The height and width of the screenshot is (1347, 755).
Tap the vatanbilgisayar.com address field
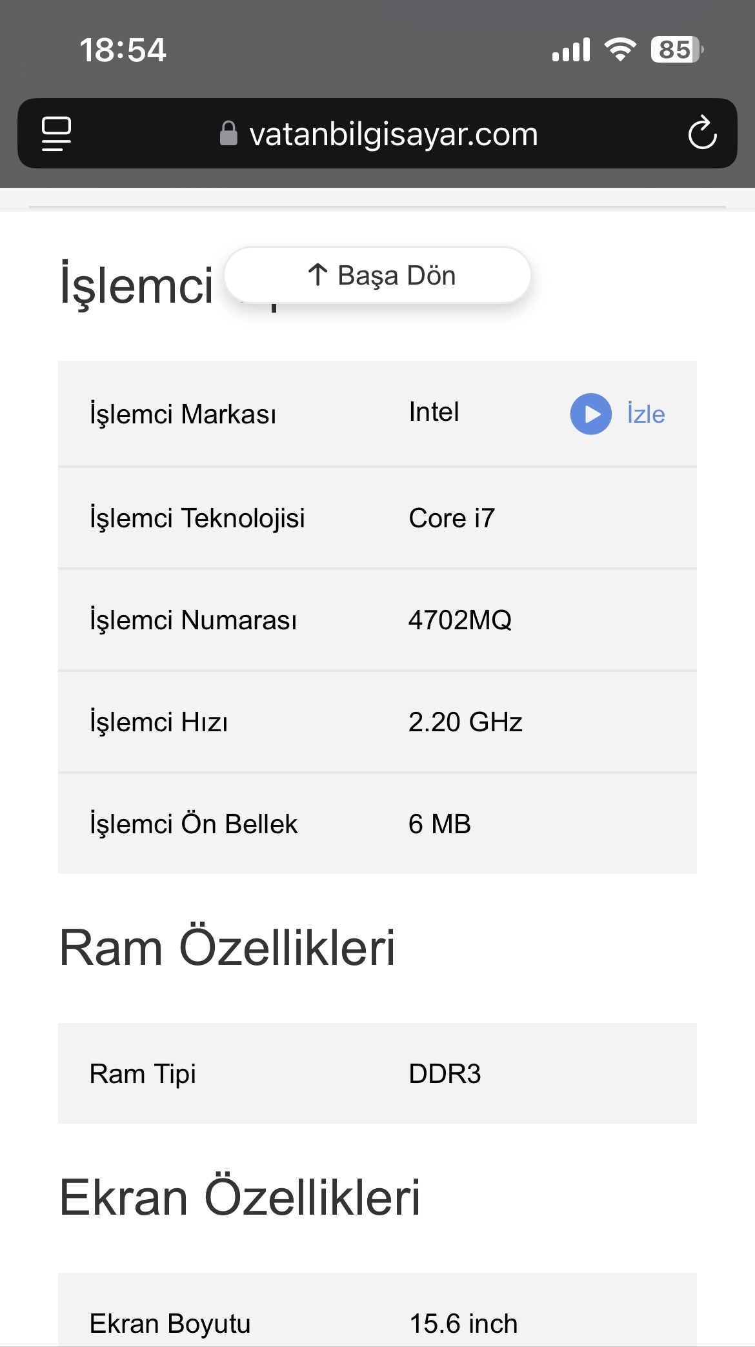click(x=393, y=134)
